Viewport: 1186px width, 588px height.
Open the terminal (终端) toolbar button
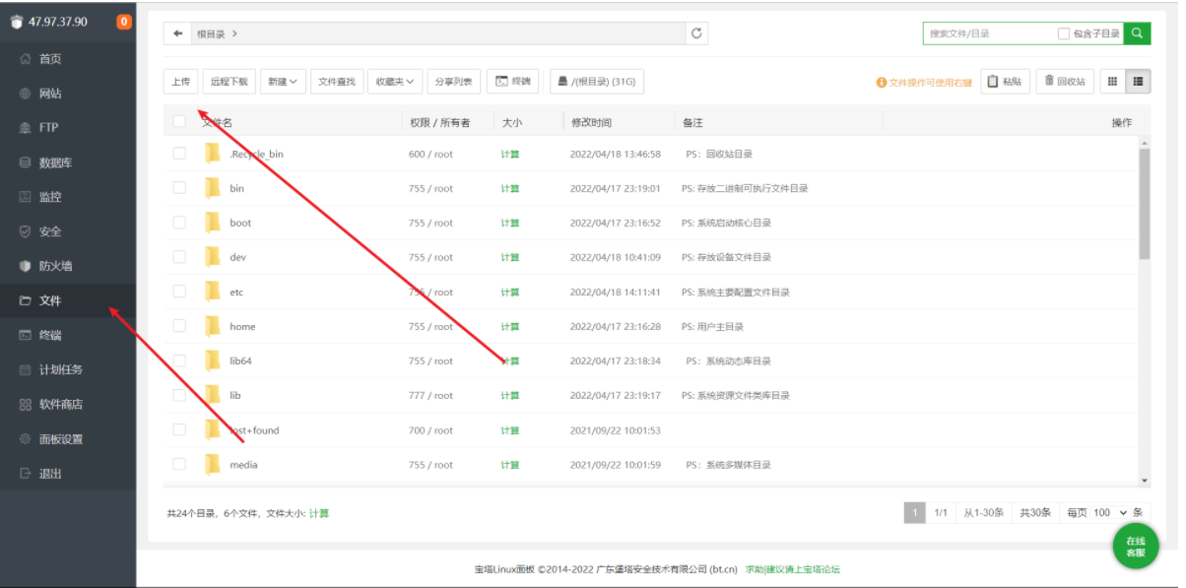[x=512, y=82]
